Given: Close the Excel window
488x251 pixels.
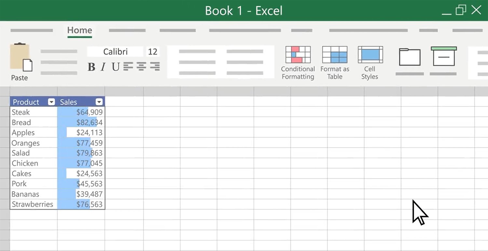Looking at the screenshot, I should (x=476, y=10).
